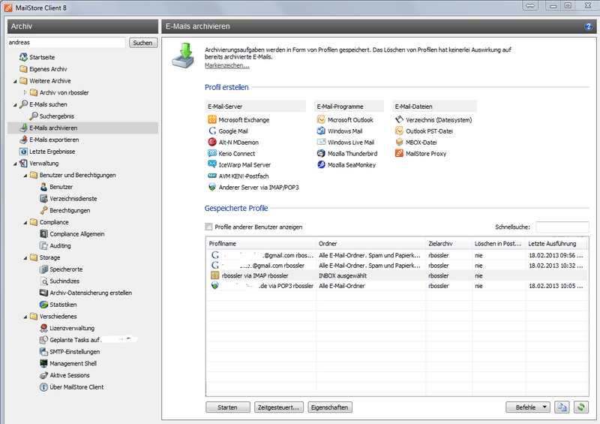Collapse the Weitere Archive tree node
Screen dimensions: 600x424
(x=15, y=81)
